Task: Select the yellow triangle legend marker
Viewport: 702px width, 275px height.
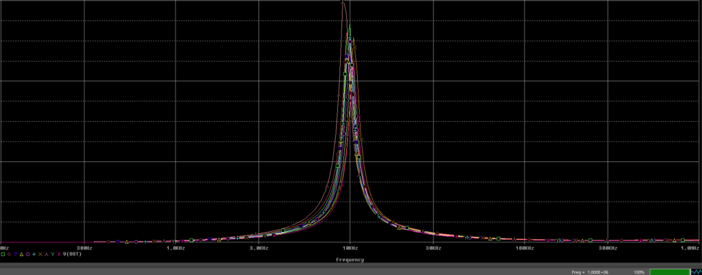Action: pos(21,254)
